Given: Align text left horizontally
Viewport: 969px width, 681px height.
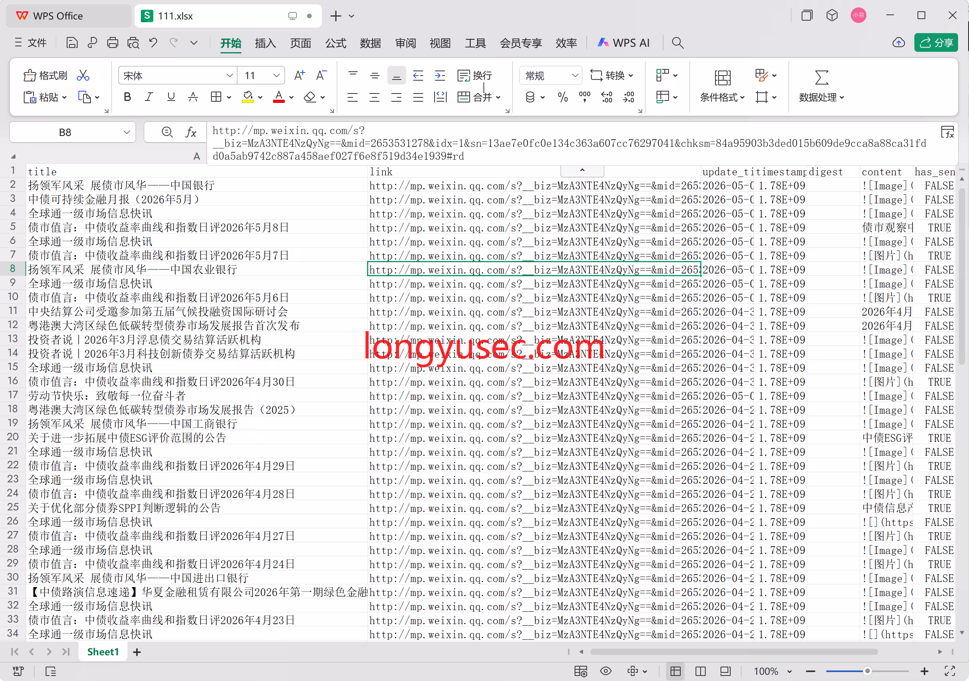Looking at the screenshot, I should tap(352, 97).
